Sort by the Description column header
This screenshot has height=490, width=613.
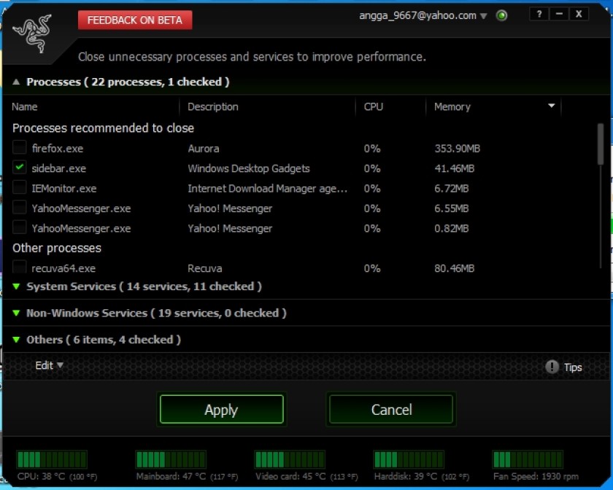[x=212, y=106]
